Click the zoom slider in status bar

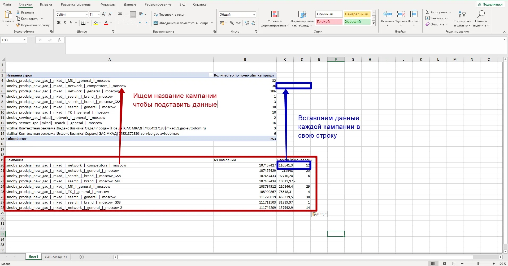click(478, 264)
